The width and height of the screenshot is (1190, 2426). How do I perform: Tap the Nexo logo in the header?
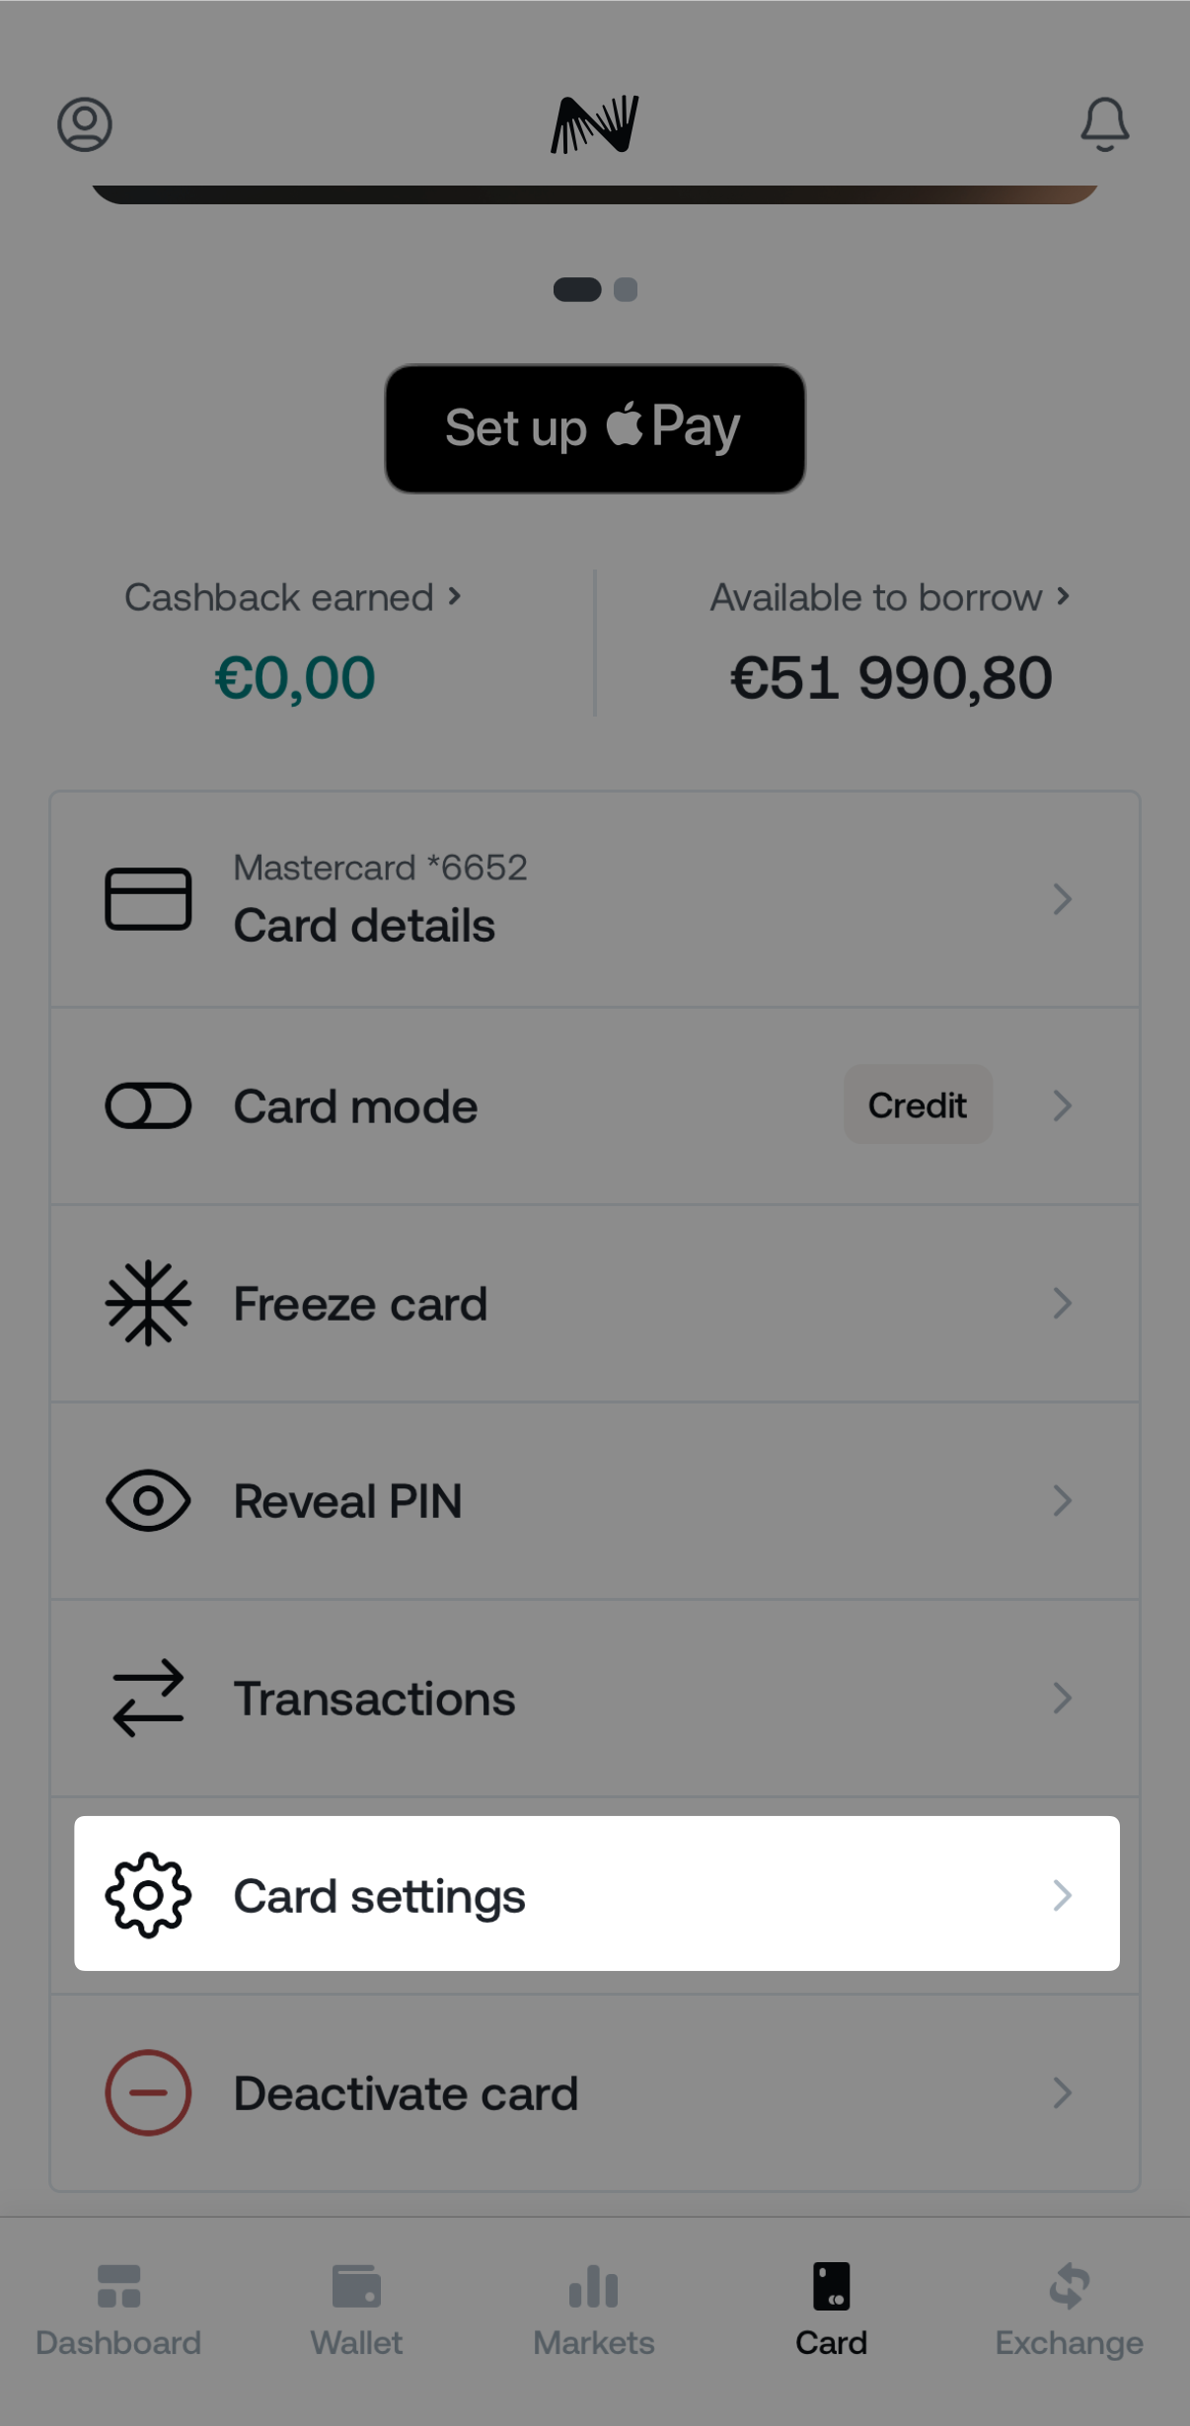click(x=595, y=124)
